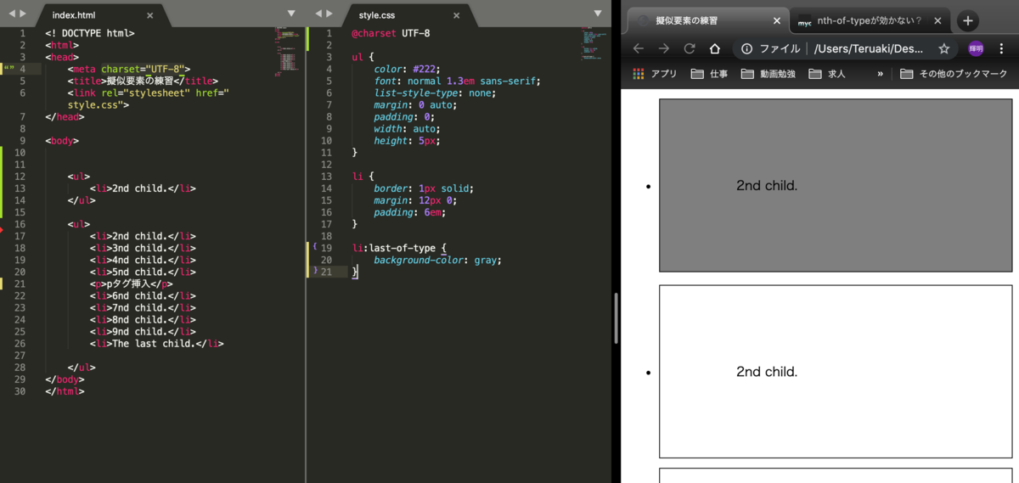Open the 仕事 bookmark folder
Screen dimensions: 1019x483
(x=709, y=74)
